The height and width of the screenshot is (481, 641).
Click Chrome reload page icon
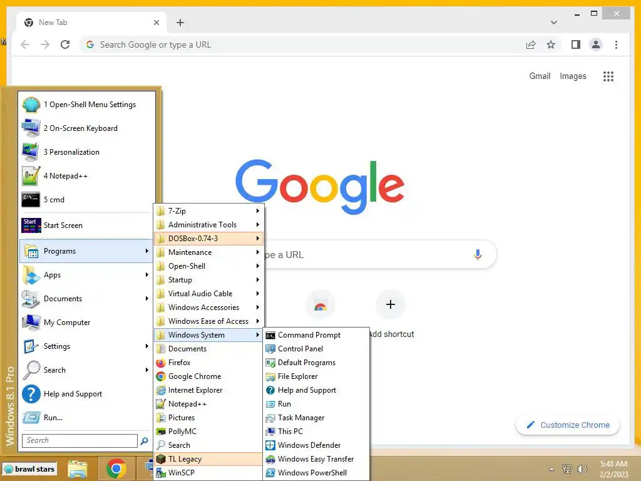(x=65, y=44)
